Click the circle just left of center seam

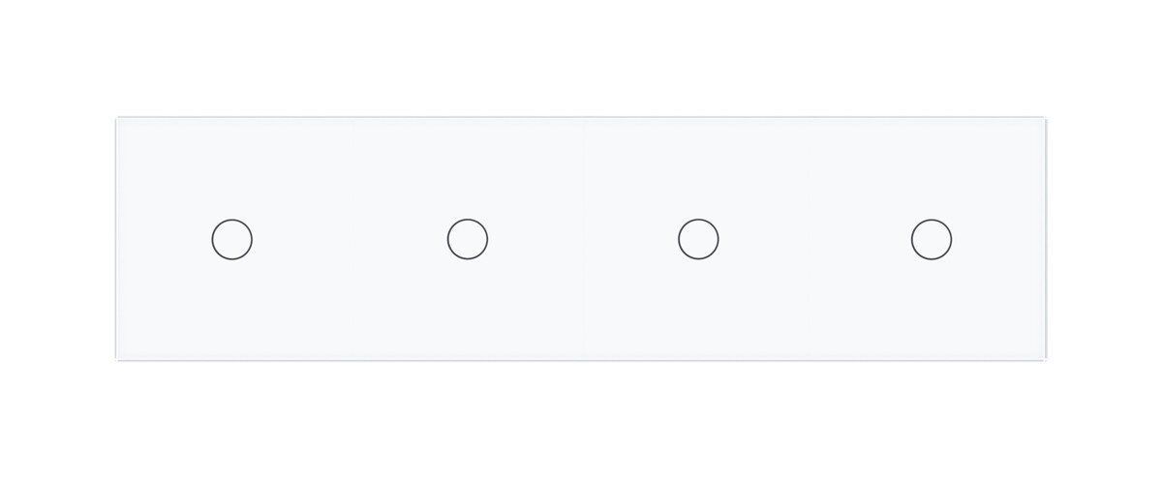point(467,239)
